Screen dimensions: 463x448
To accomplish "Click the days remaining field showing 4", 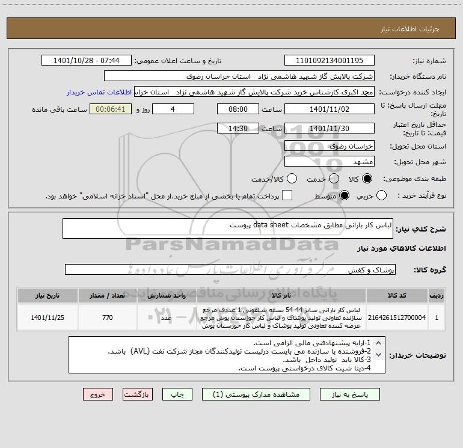I will (173, 109).
